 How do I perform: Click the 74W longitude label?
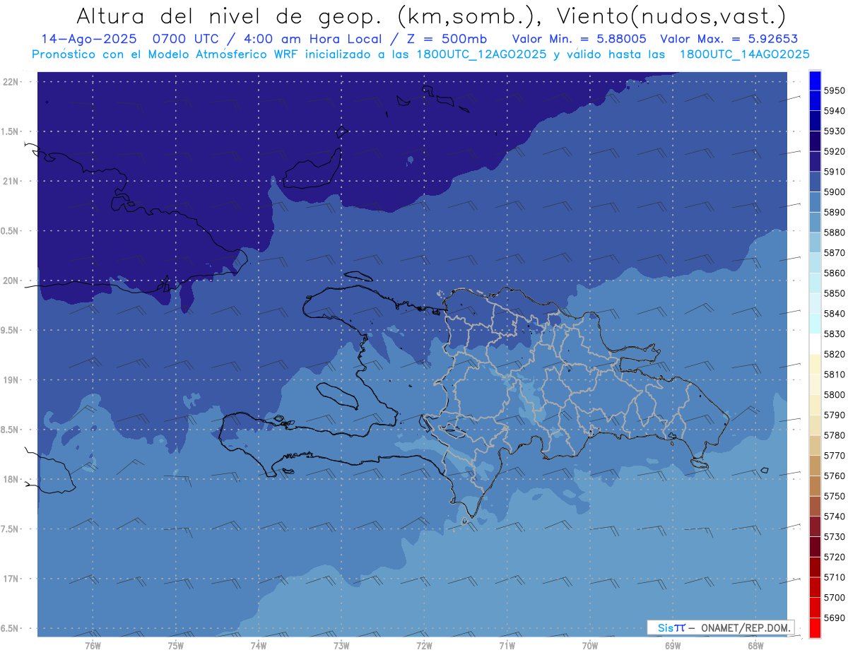coord(258,645)
